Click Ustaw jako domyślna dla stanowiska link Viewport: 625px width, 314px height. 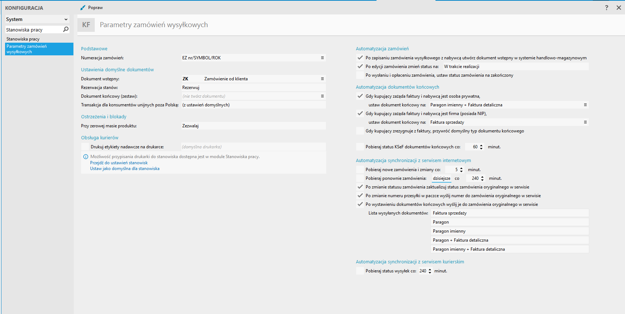(x=125, y=169)
